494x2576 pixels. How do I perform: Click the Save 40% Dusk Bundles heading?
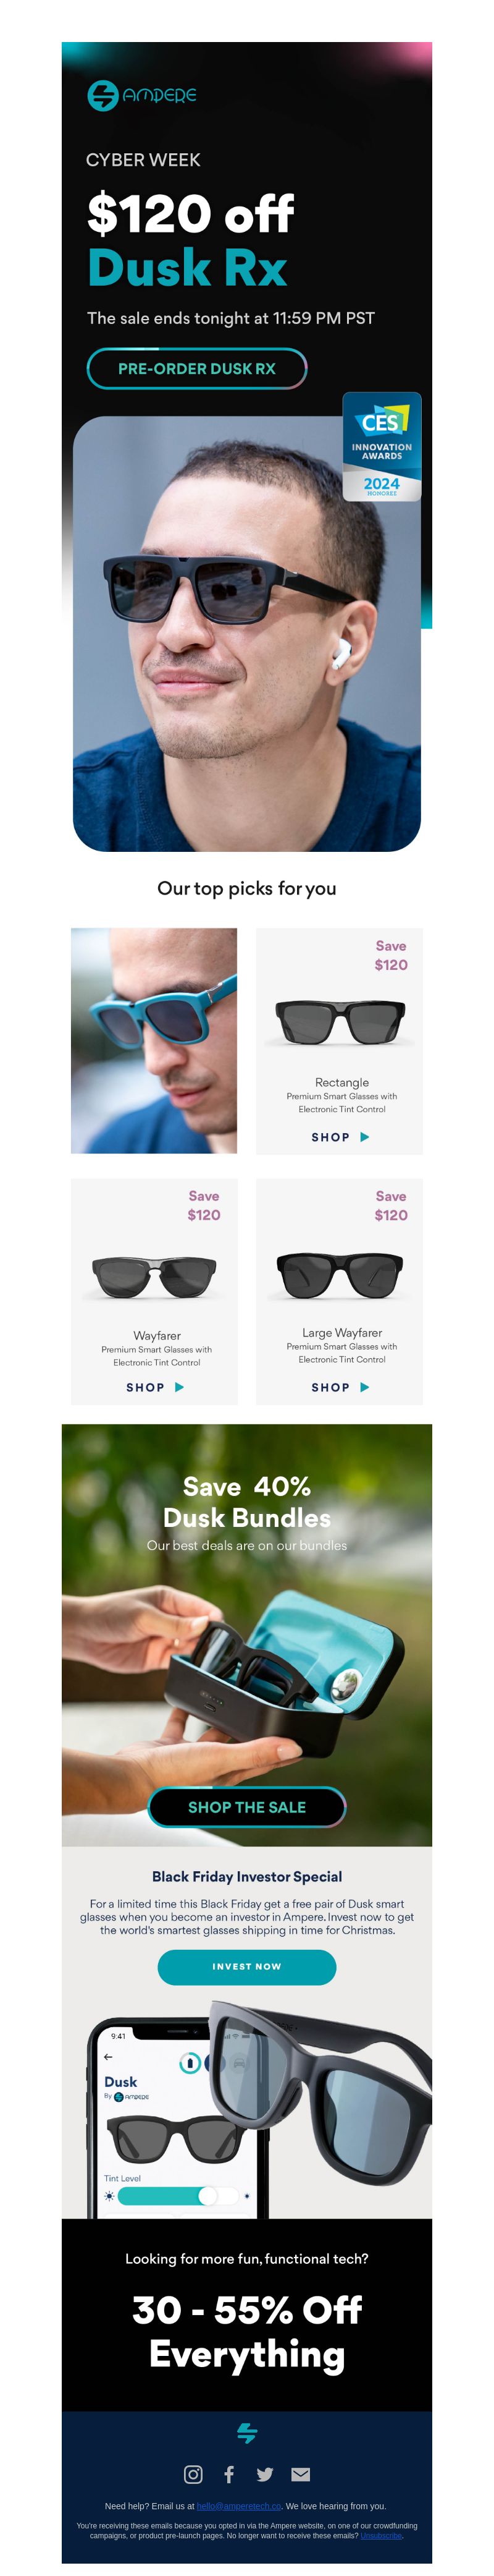246,1501
